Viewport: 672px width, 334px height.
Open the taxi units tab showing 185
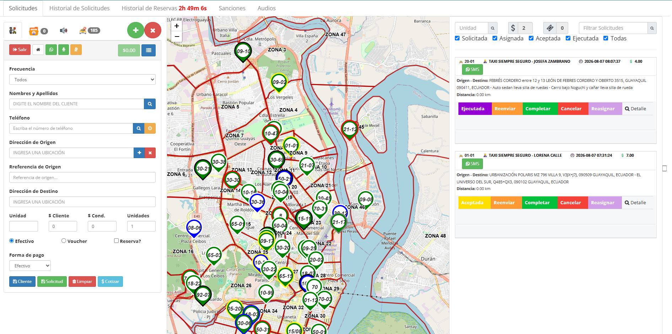[x=90, y=30]
